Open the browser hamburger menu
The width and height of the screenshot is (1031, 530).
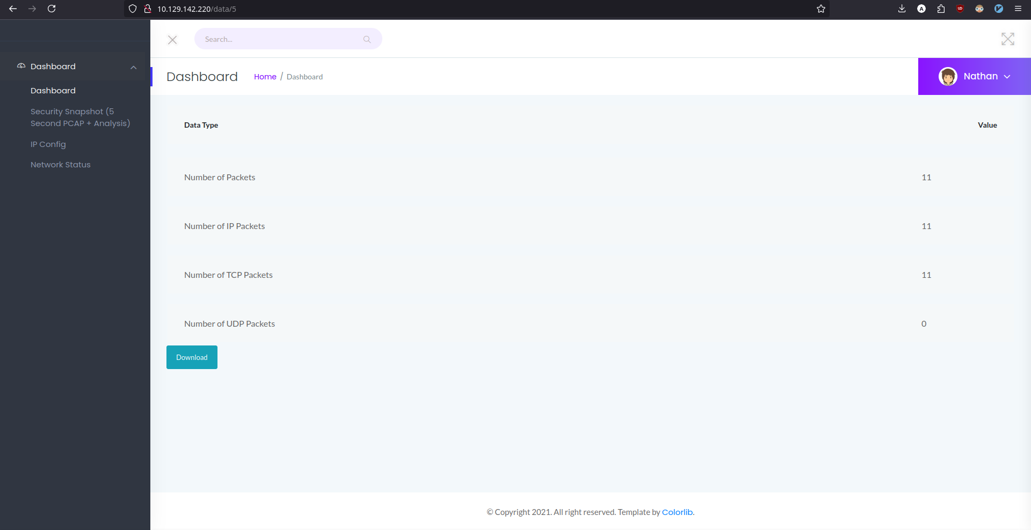click(1018, 9)
